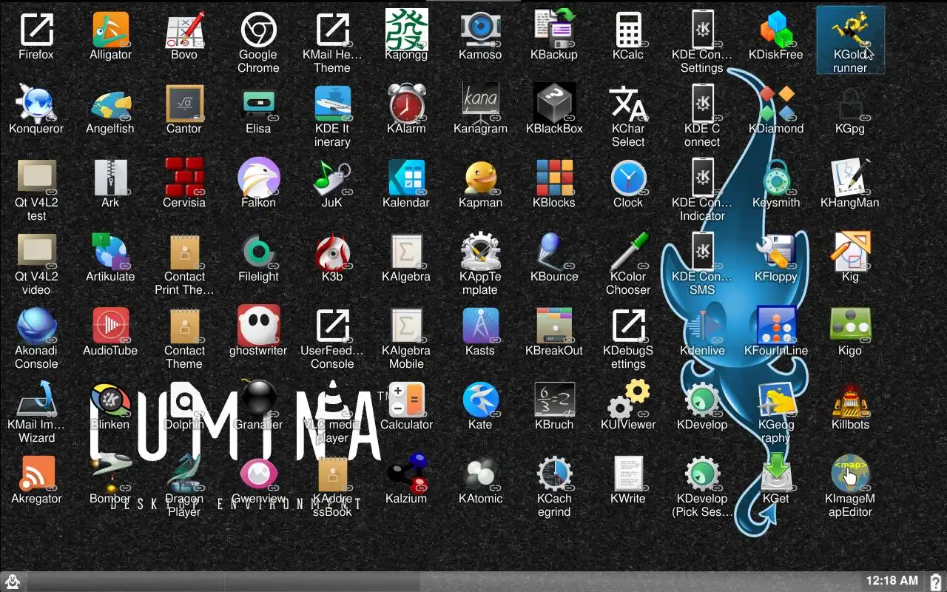Screen dimensions: 947x592
Task: Open Akregator RSS feed icon
Action: tap(36, 474)
